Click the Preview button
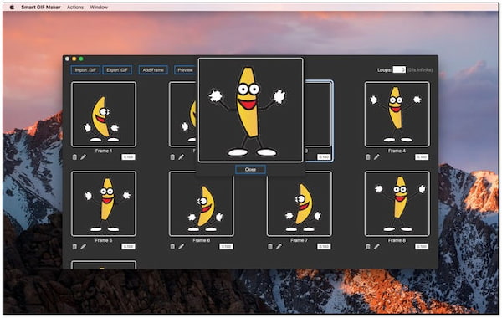 (185, 69)
